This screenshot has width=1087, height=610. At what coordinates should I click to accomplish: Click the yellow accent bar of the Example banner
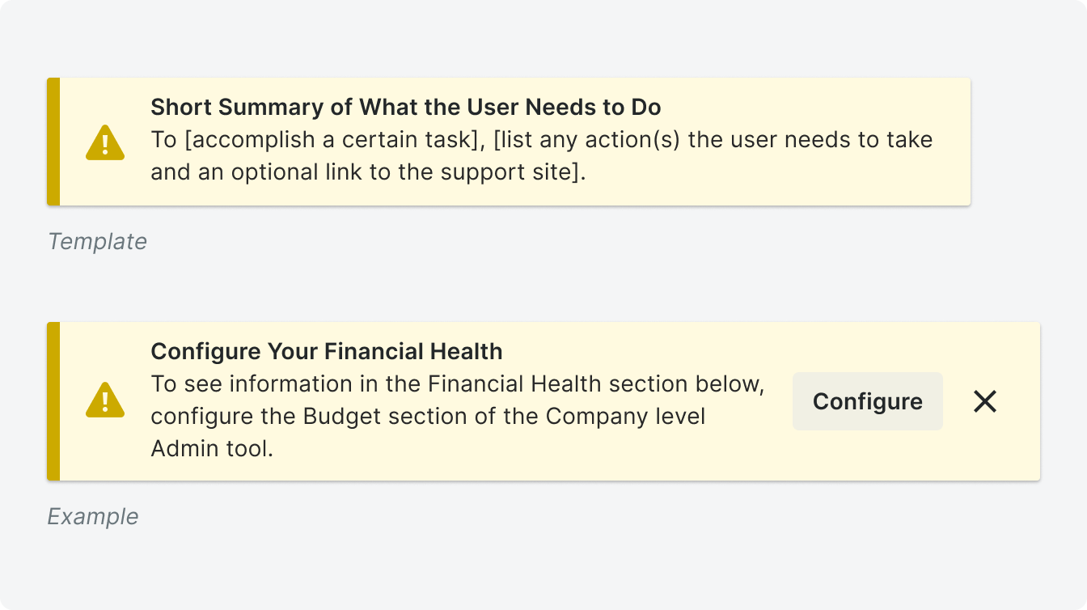pyautogui.click(x=53, y=401)
